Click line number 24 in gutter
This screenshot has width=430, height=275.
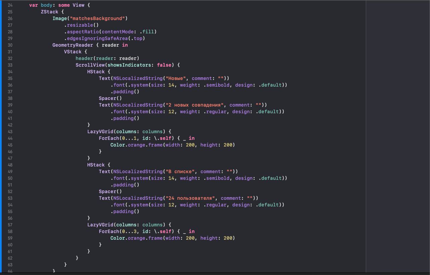point(10,5)
